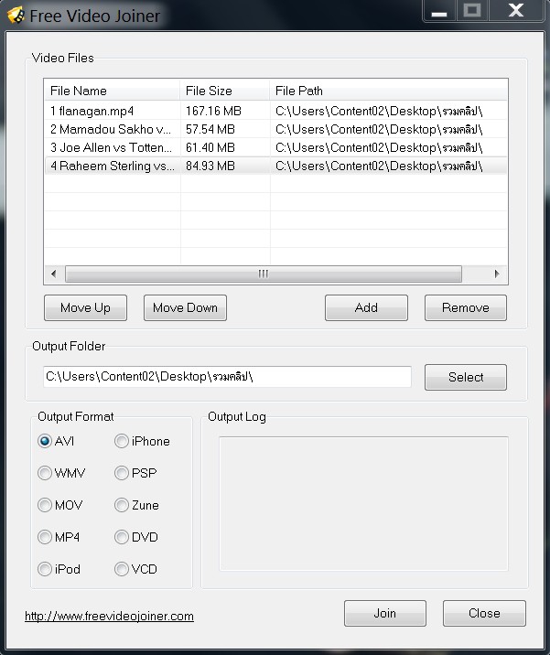Sort by the File Size column header
This screenshot has width=550, height=655.
[225, 91]
